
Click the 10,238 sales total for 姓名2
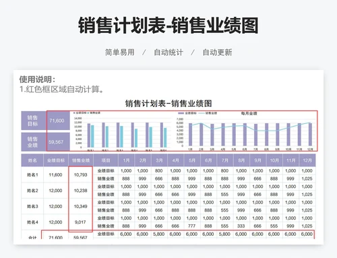[x=80, y=191]
